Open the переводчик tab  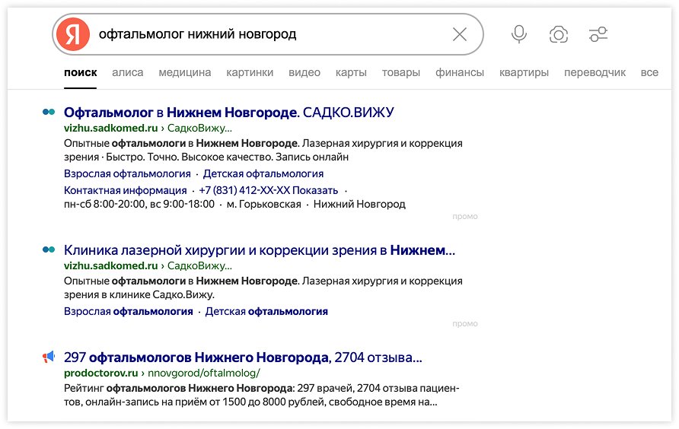point(595,72)
